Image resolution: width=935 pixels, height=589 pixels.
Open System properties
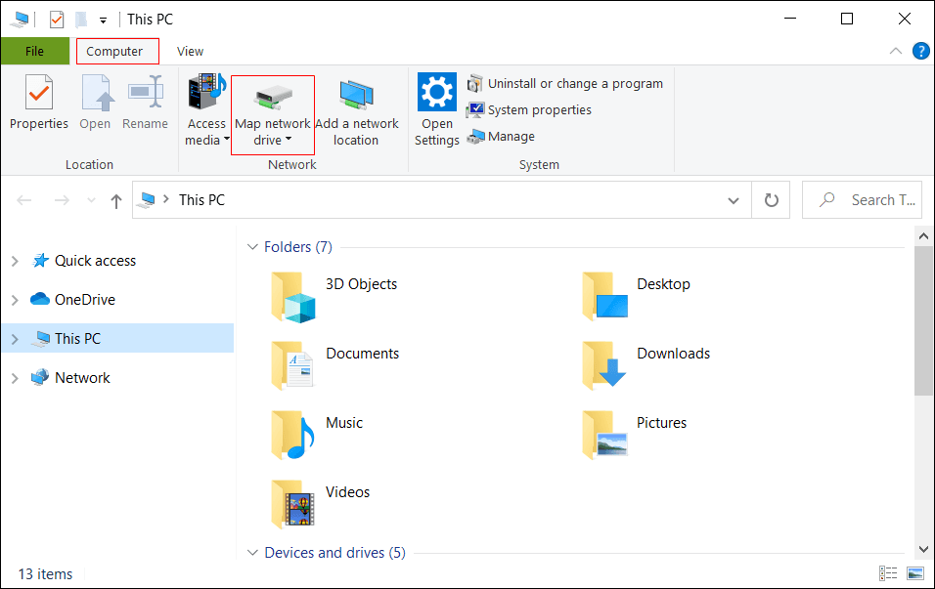529,110
